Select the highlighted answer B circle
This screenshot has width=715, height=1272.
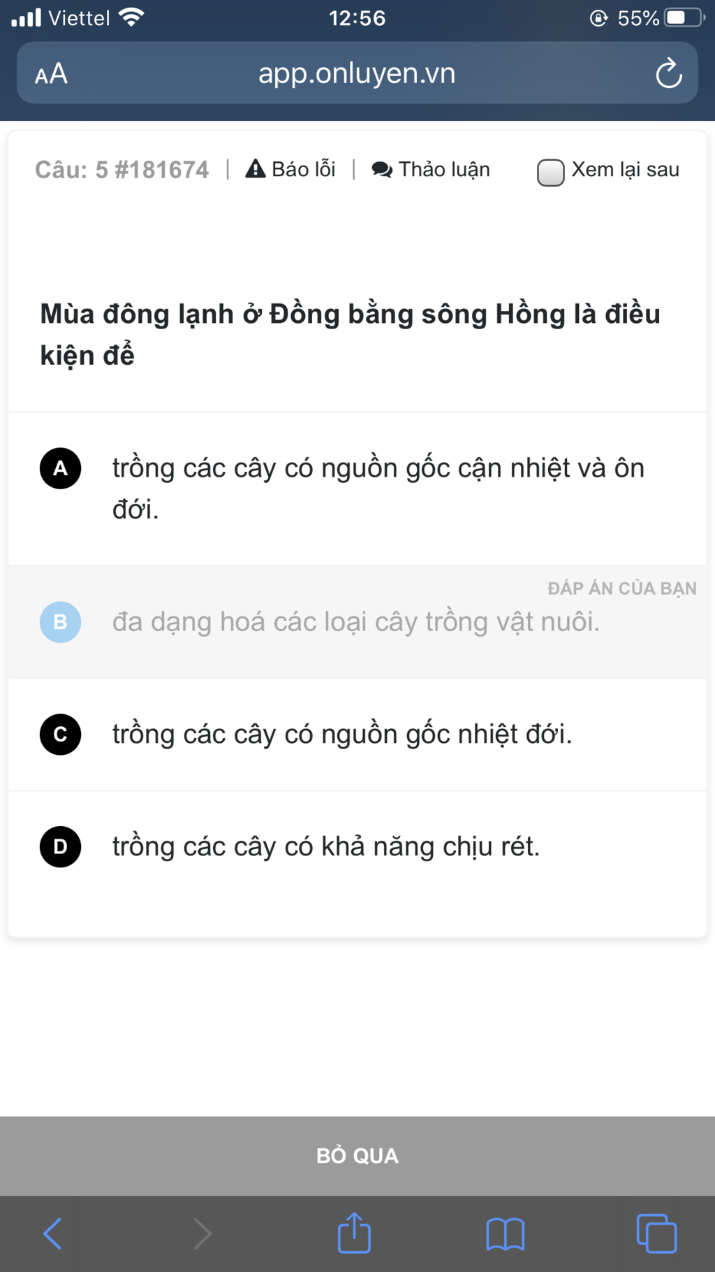click(61, 622)
